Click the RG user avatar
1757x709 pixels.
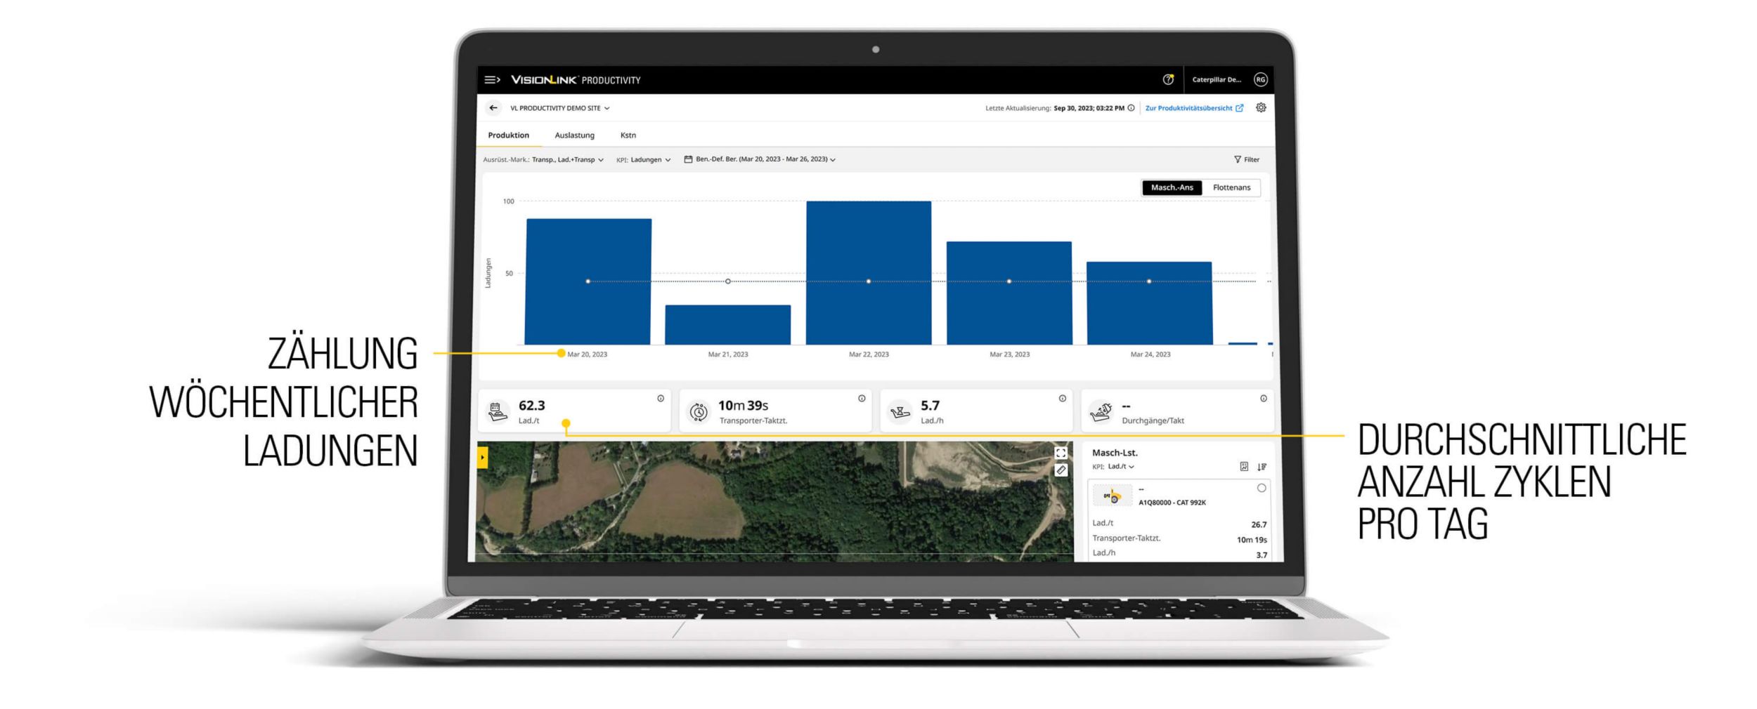(1261, 80)
